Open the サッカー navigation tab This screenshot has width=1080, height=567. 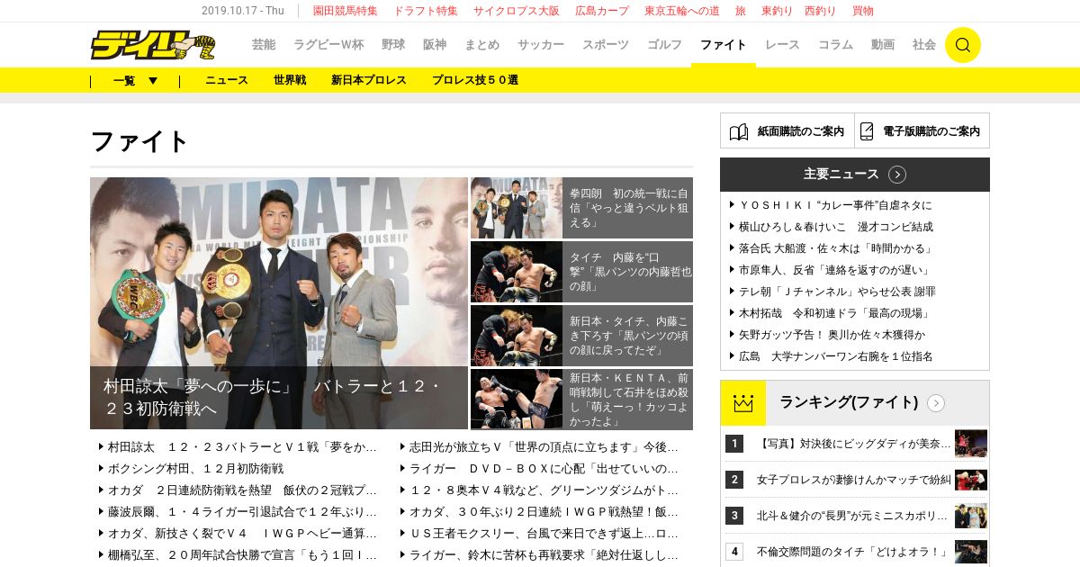pos(541,45)
